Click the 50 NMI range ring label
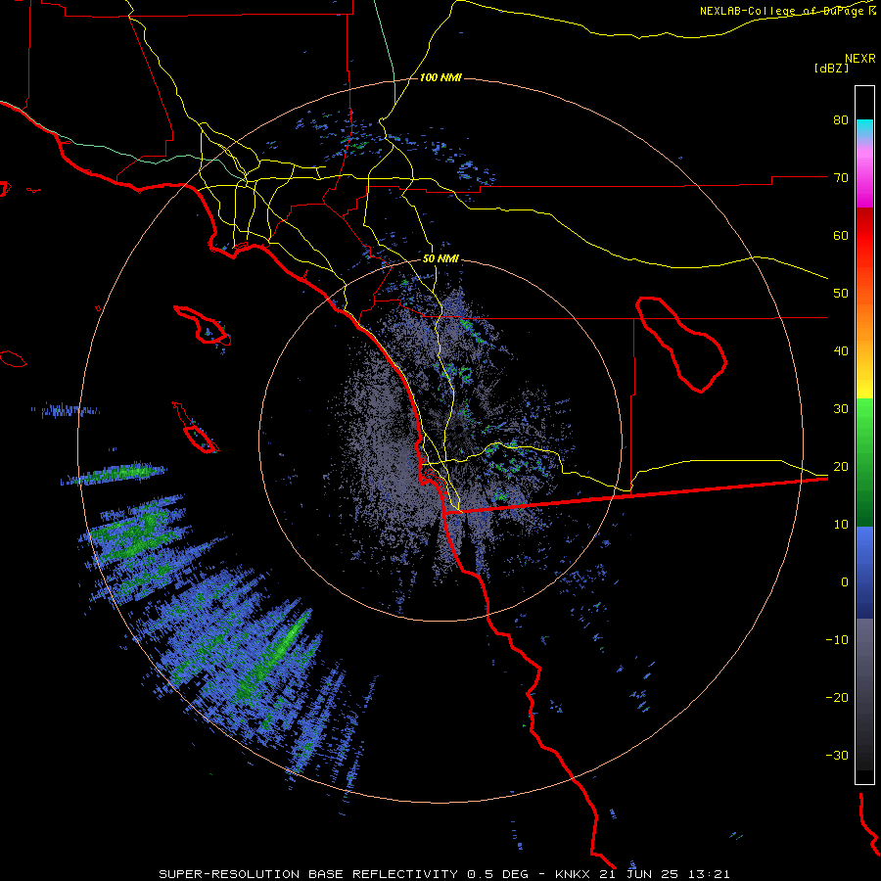This screenshot has width=881, height=881. 440,259
